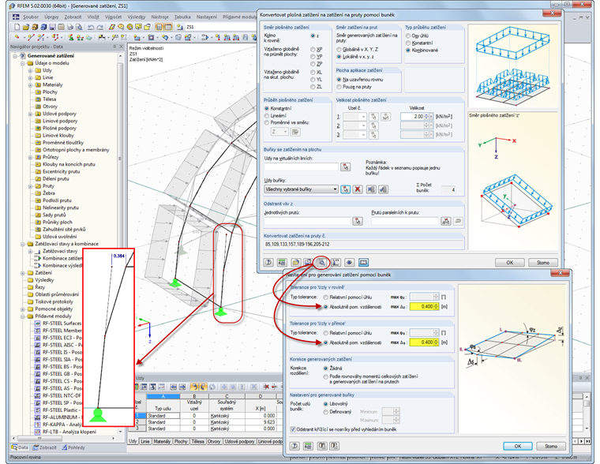Click the red X delete cell icon

(358, 189)
